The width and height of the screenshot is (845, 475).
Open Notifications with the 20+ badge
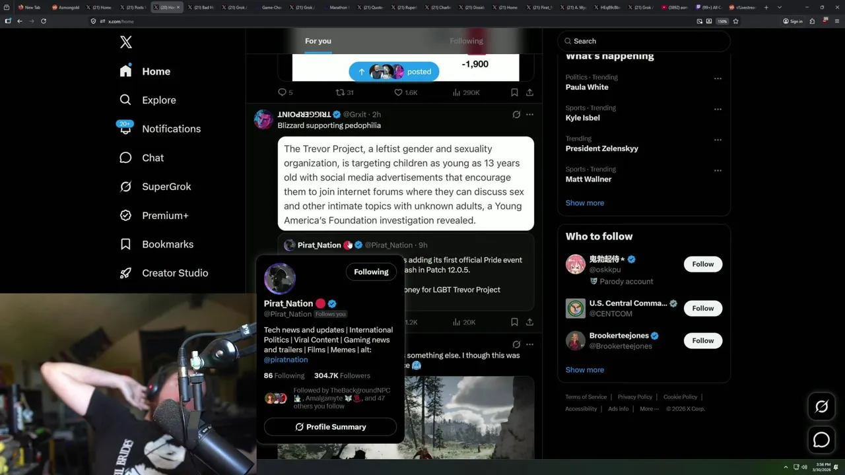point(160,129)
